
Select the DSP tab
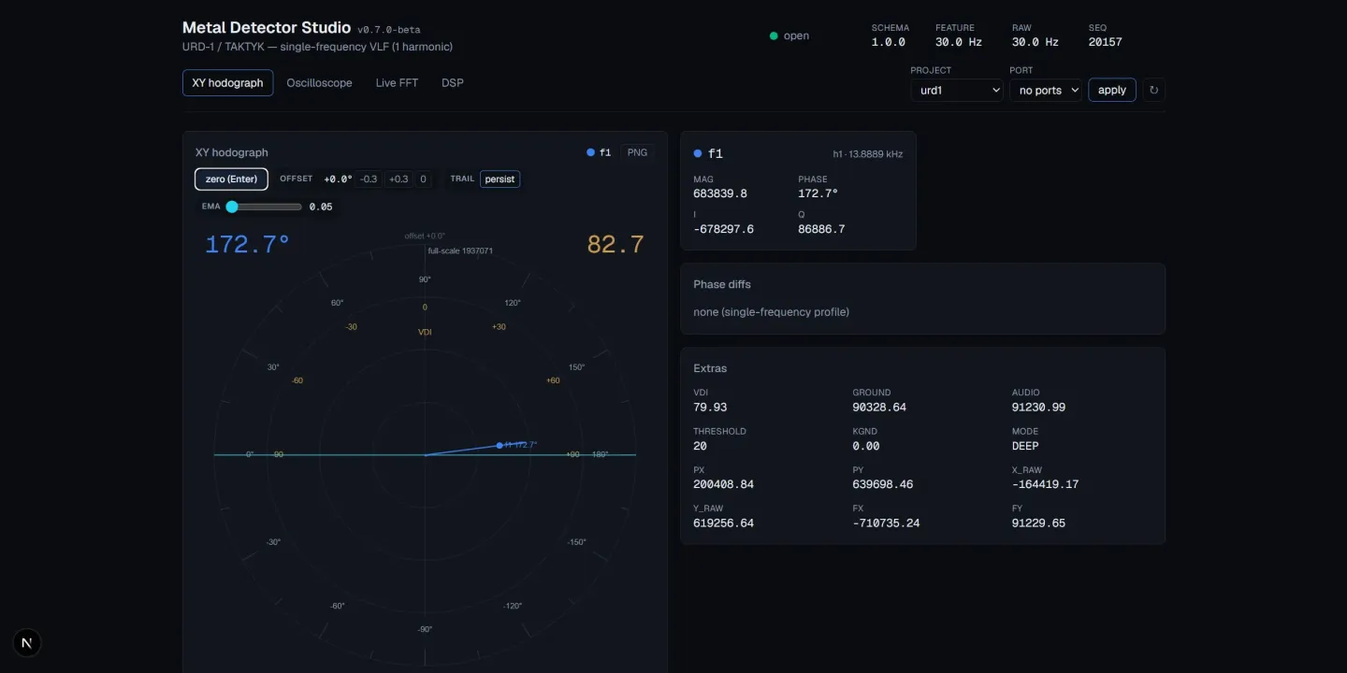click(453, 82)
